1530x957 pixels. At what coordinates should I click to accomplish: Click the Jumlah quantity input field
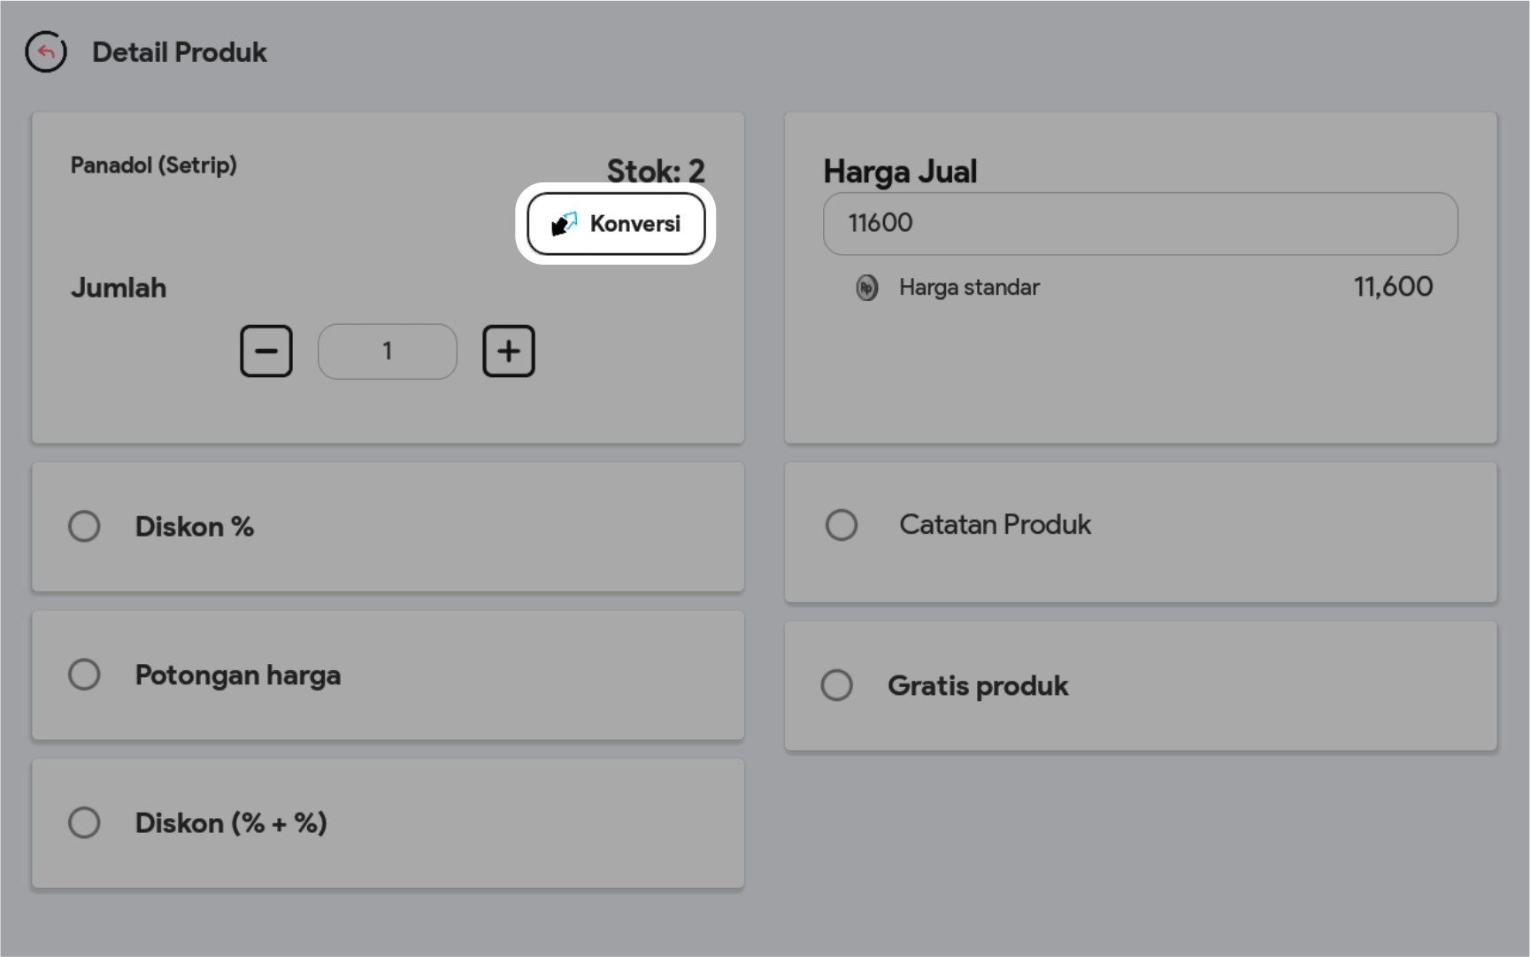tap(388, 351)
